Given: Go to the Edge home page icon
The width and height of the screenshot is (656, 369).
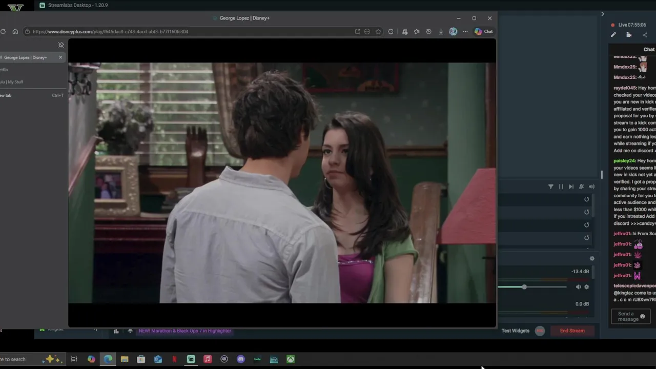Looking at the screenshot, I should click(x=15, y=31).
